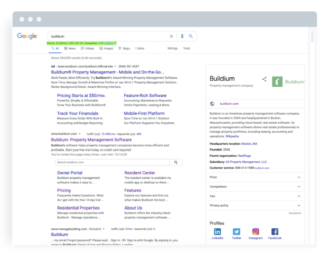This screenshot has height=267, width=331.
Task: Expand the Privacy policy section
Action: (x=255, y=206)
